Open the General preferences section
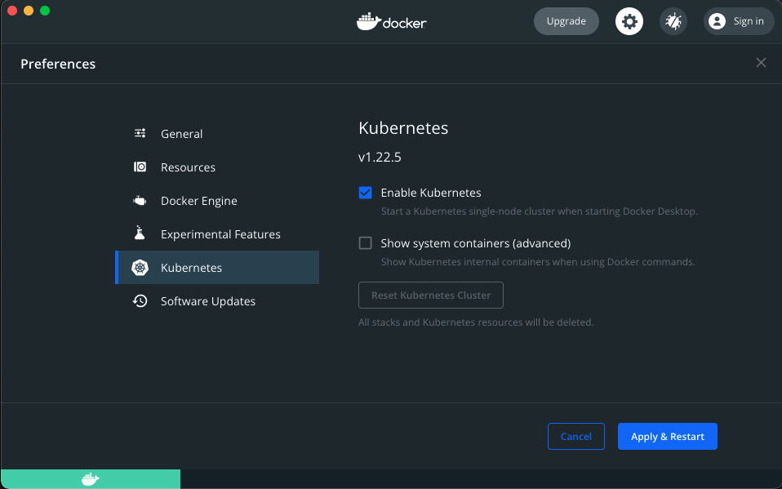The height and width of the screenshot is (489, 782). point(217,134)
